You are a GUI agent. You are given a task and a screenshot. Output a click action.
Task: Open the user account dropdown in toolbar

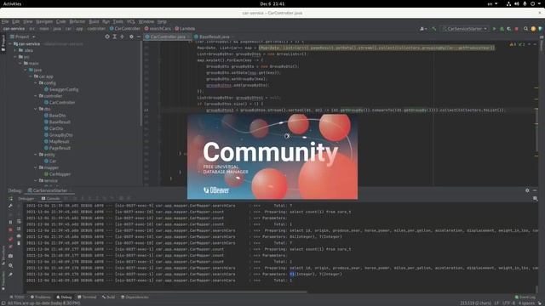[423, 29]
